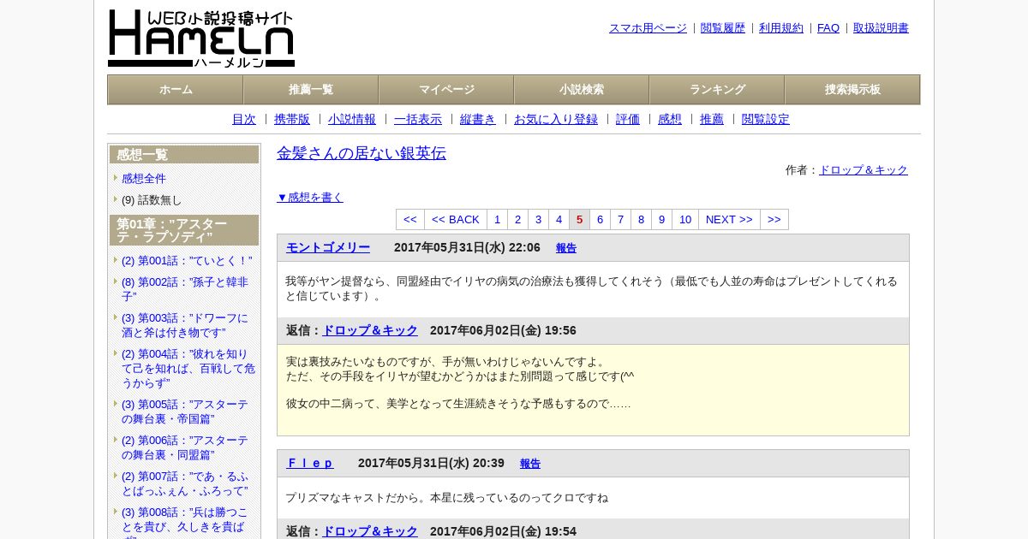The image size is (1028, 539).
Task: Report Ｆｌｅｐ's comment via 報告
Action: click(x=530, y=464)
